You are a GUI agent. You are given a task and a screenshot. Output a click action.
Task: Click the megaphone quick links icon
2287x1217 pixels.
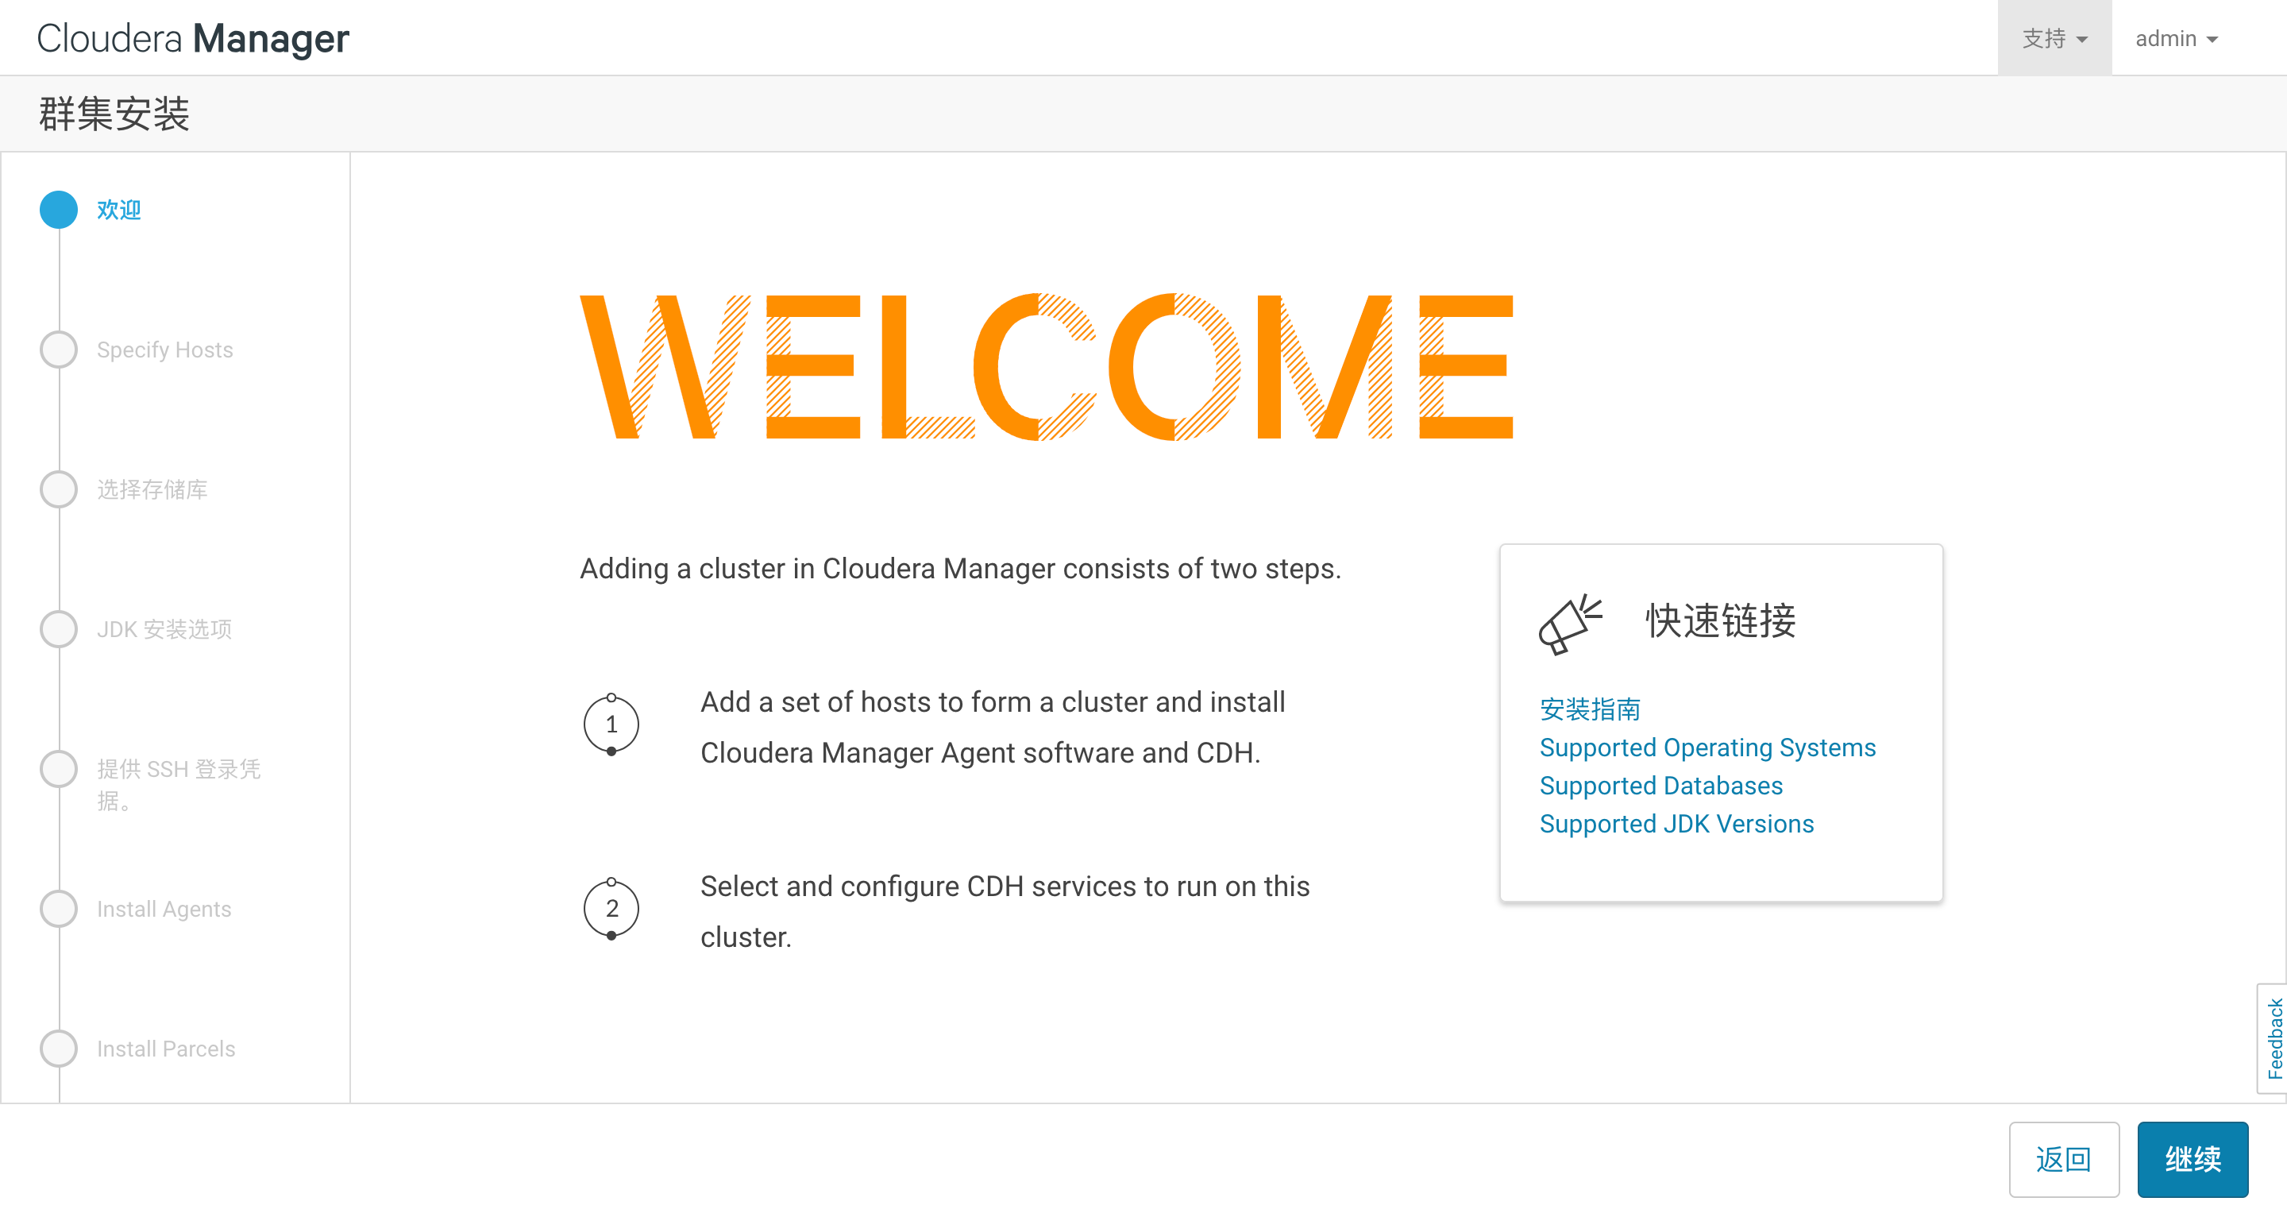pos(1569,624)
